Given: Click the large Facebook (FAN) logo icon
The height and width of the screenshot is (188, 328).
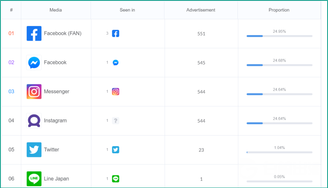Looking at the screenshot, I should [34, 34].
